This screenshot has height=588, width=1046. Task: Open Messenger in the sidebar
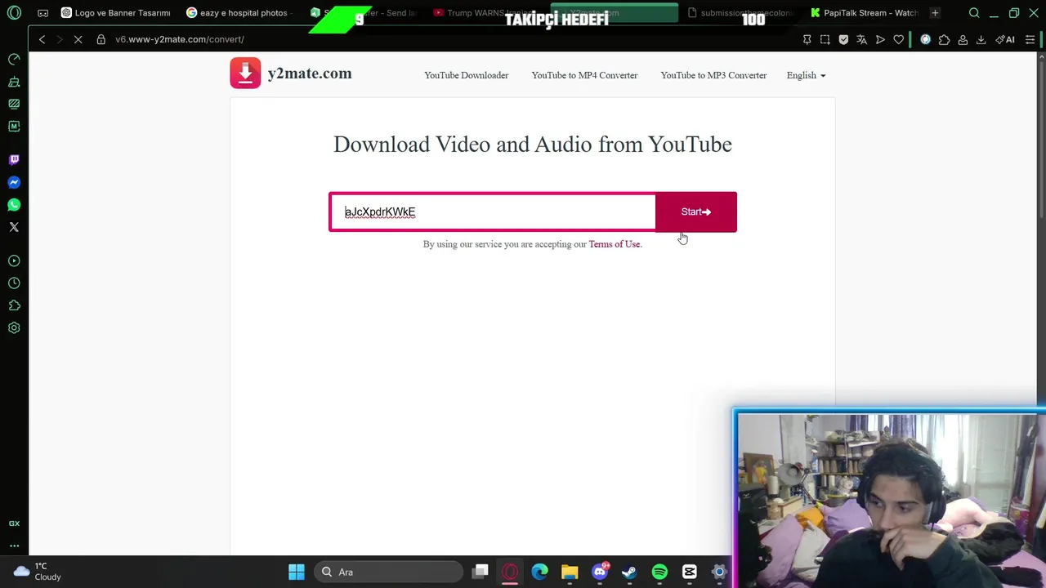(14, 182)
